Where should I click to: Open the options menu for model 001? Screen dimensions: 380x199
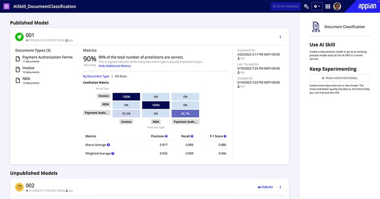tap(280, 37)
